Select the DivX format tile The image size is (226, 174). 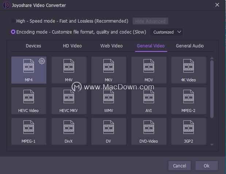[x=69, y=131]
